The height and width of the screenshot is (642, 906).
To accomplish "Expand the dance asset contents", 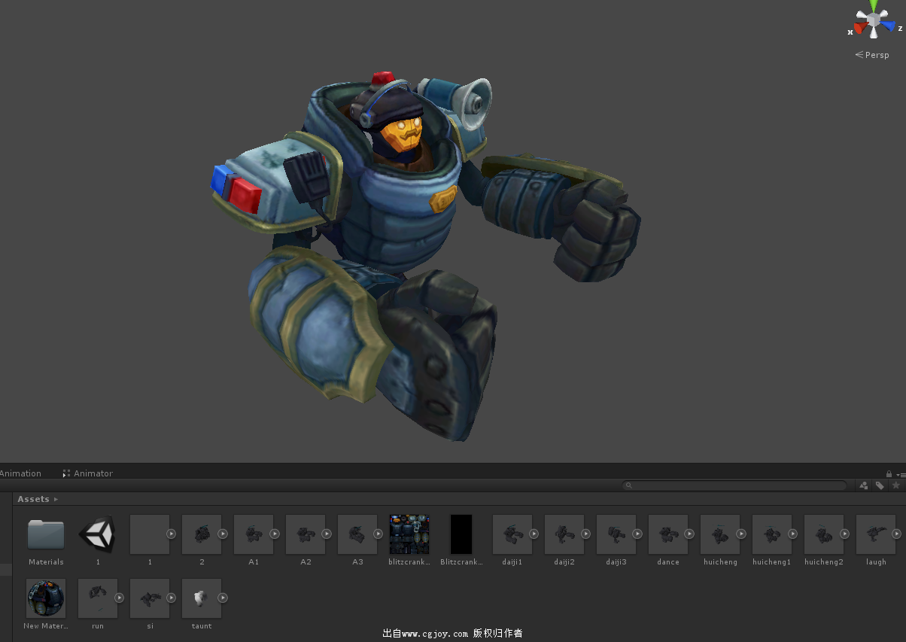I will coord(689,534).
